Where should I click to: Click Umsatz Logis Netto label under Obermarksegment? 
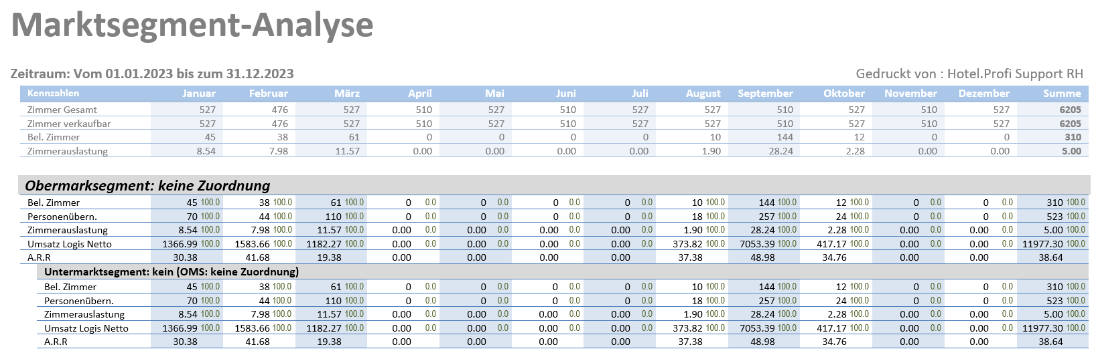pos(70,244)
